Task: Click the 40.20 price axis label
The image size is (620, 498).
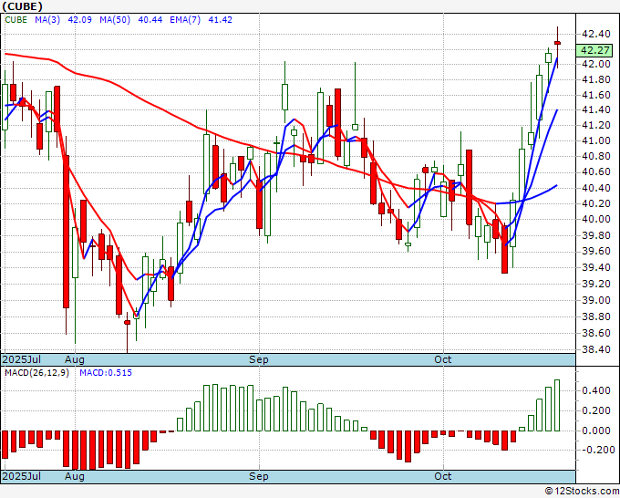Action: [596, 203]
